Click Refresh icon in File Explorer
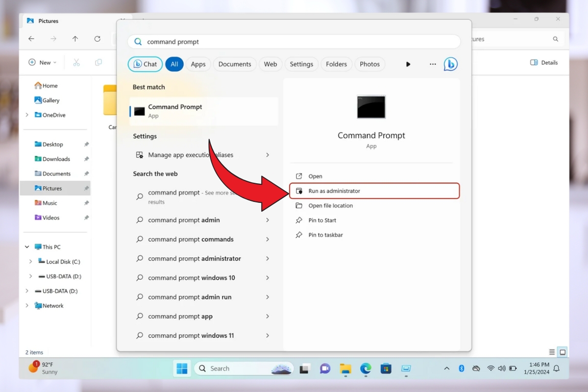This screenshot has width=588, height=392. coord(97,39)
